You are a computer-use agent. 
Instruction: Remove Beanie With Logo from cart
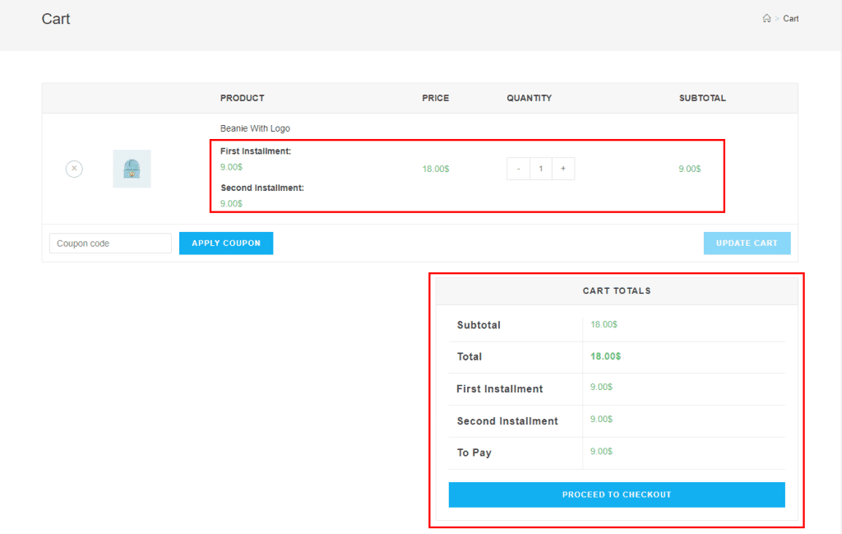click(x=73, y=168)
